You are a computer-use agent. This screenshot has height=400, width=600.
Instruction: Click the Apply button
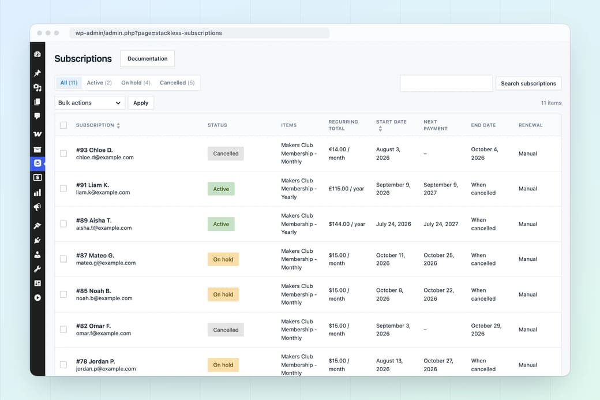[141, 103]
